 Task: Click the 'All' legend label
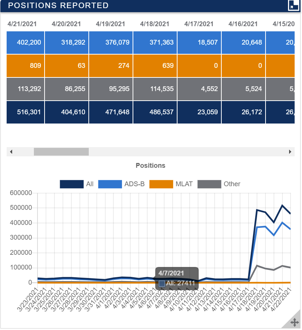coord(90,184)
